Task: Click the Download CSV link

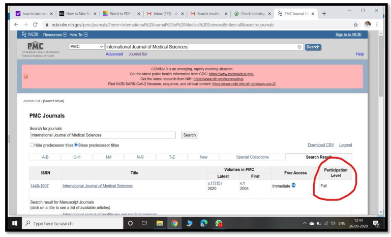Action: (x=320, y=145)
